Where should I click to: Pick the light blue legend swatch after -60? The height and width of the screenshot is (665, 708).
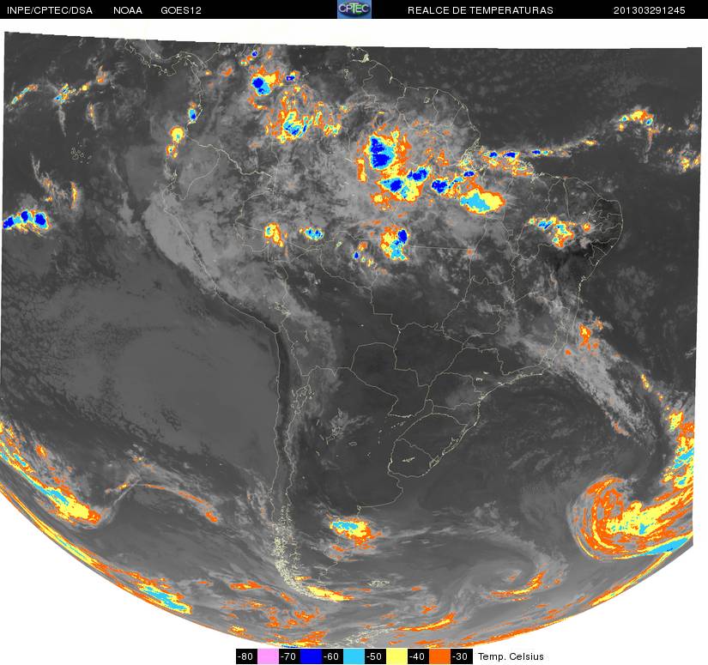click(x=354, y=656)
